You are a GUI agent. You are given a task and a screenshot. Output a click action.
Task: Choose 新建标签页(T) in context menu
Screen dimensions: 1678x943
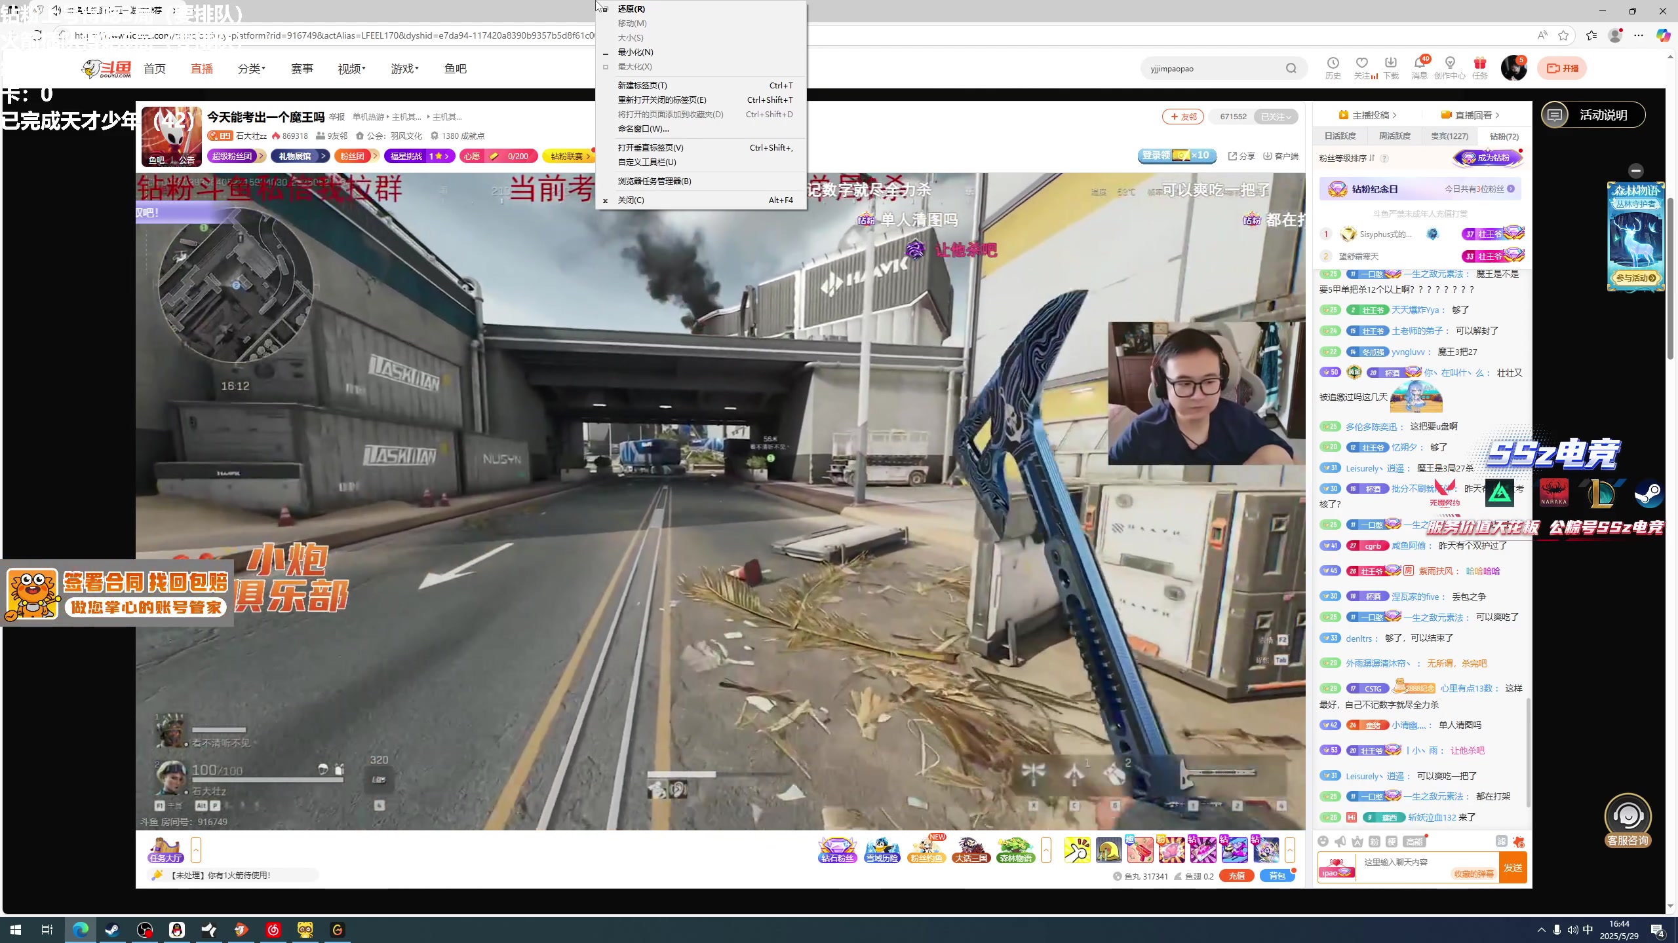click(x=701, y=85)
